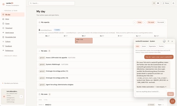Open Ontologie-Vorschläge prüfen (12) task

pyautogui.click(x=57, y=78)
